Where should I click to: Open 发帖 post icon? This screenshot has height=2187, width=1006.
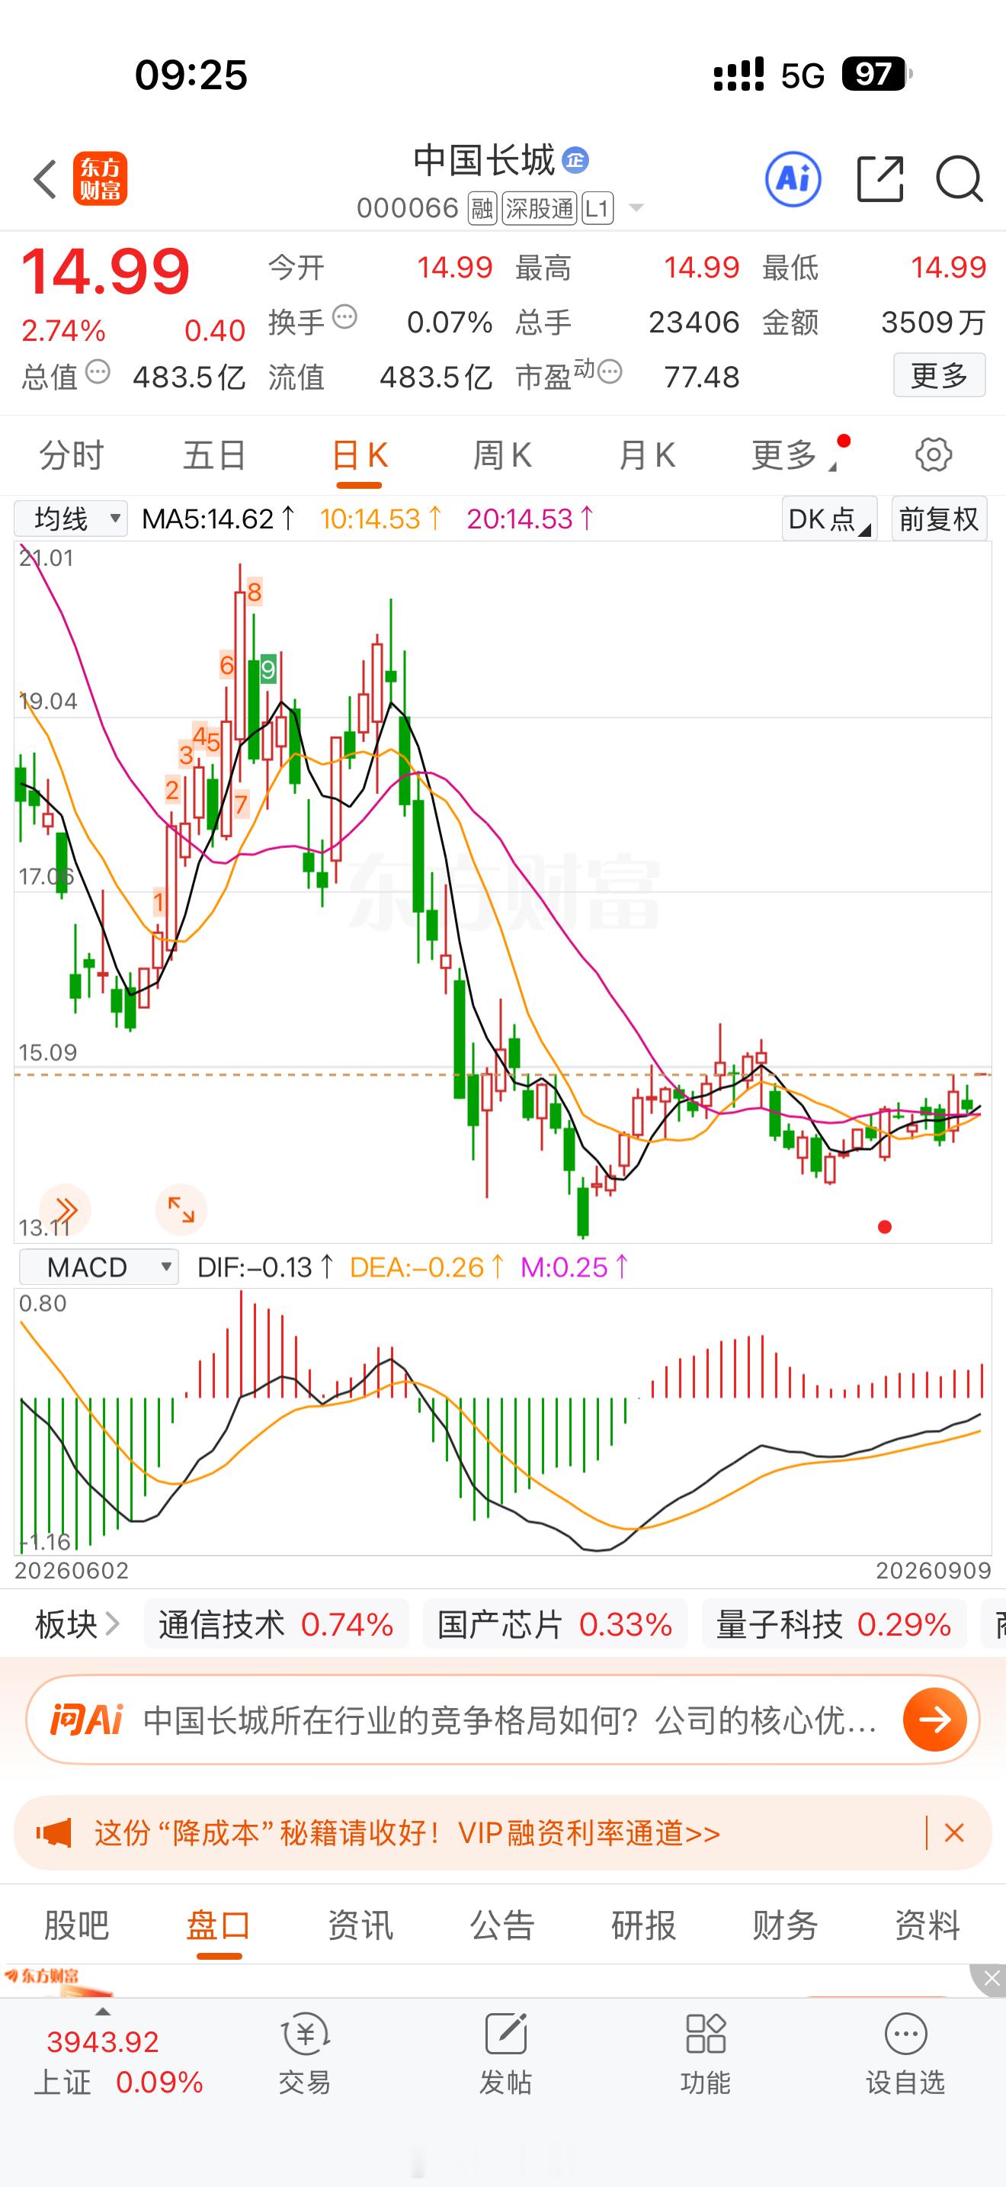pyautogui.click(x=505, y=2034)
